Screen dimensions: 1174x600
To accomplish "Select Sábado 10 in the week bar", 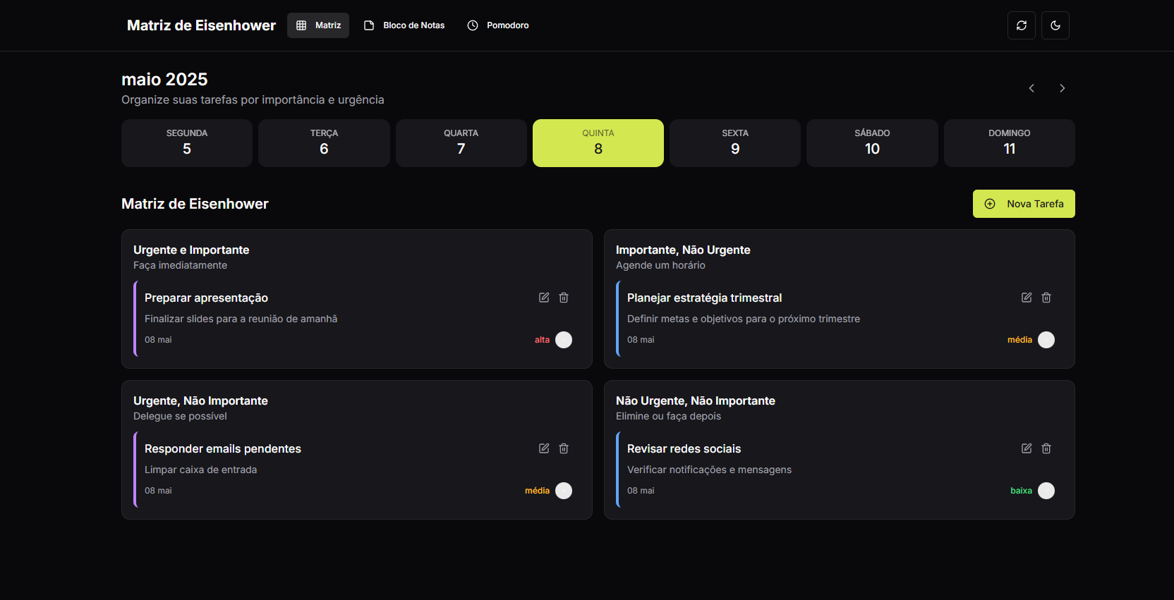I will pyautogui.click(x=872, y=143).
